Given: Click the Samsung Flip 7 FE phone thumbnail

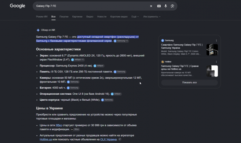Looking at the screenshot, I should (x=212, y=50).
